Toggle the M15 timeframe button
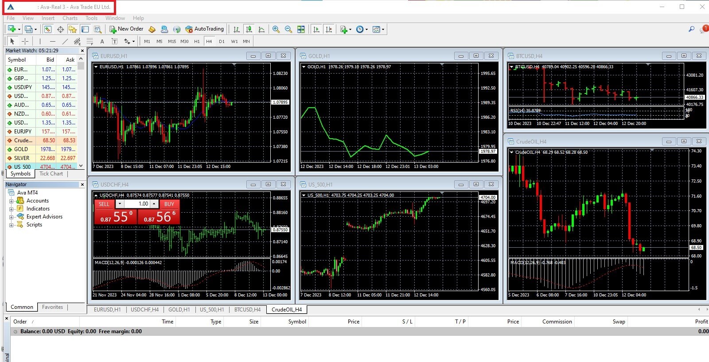The image size is (709, 362). pyautogui.click(x=172, y=42)
